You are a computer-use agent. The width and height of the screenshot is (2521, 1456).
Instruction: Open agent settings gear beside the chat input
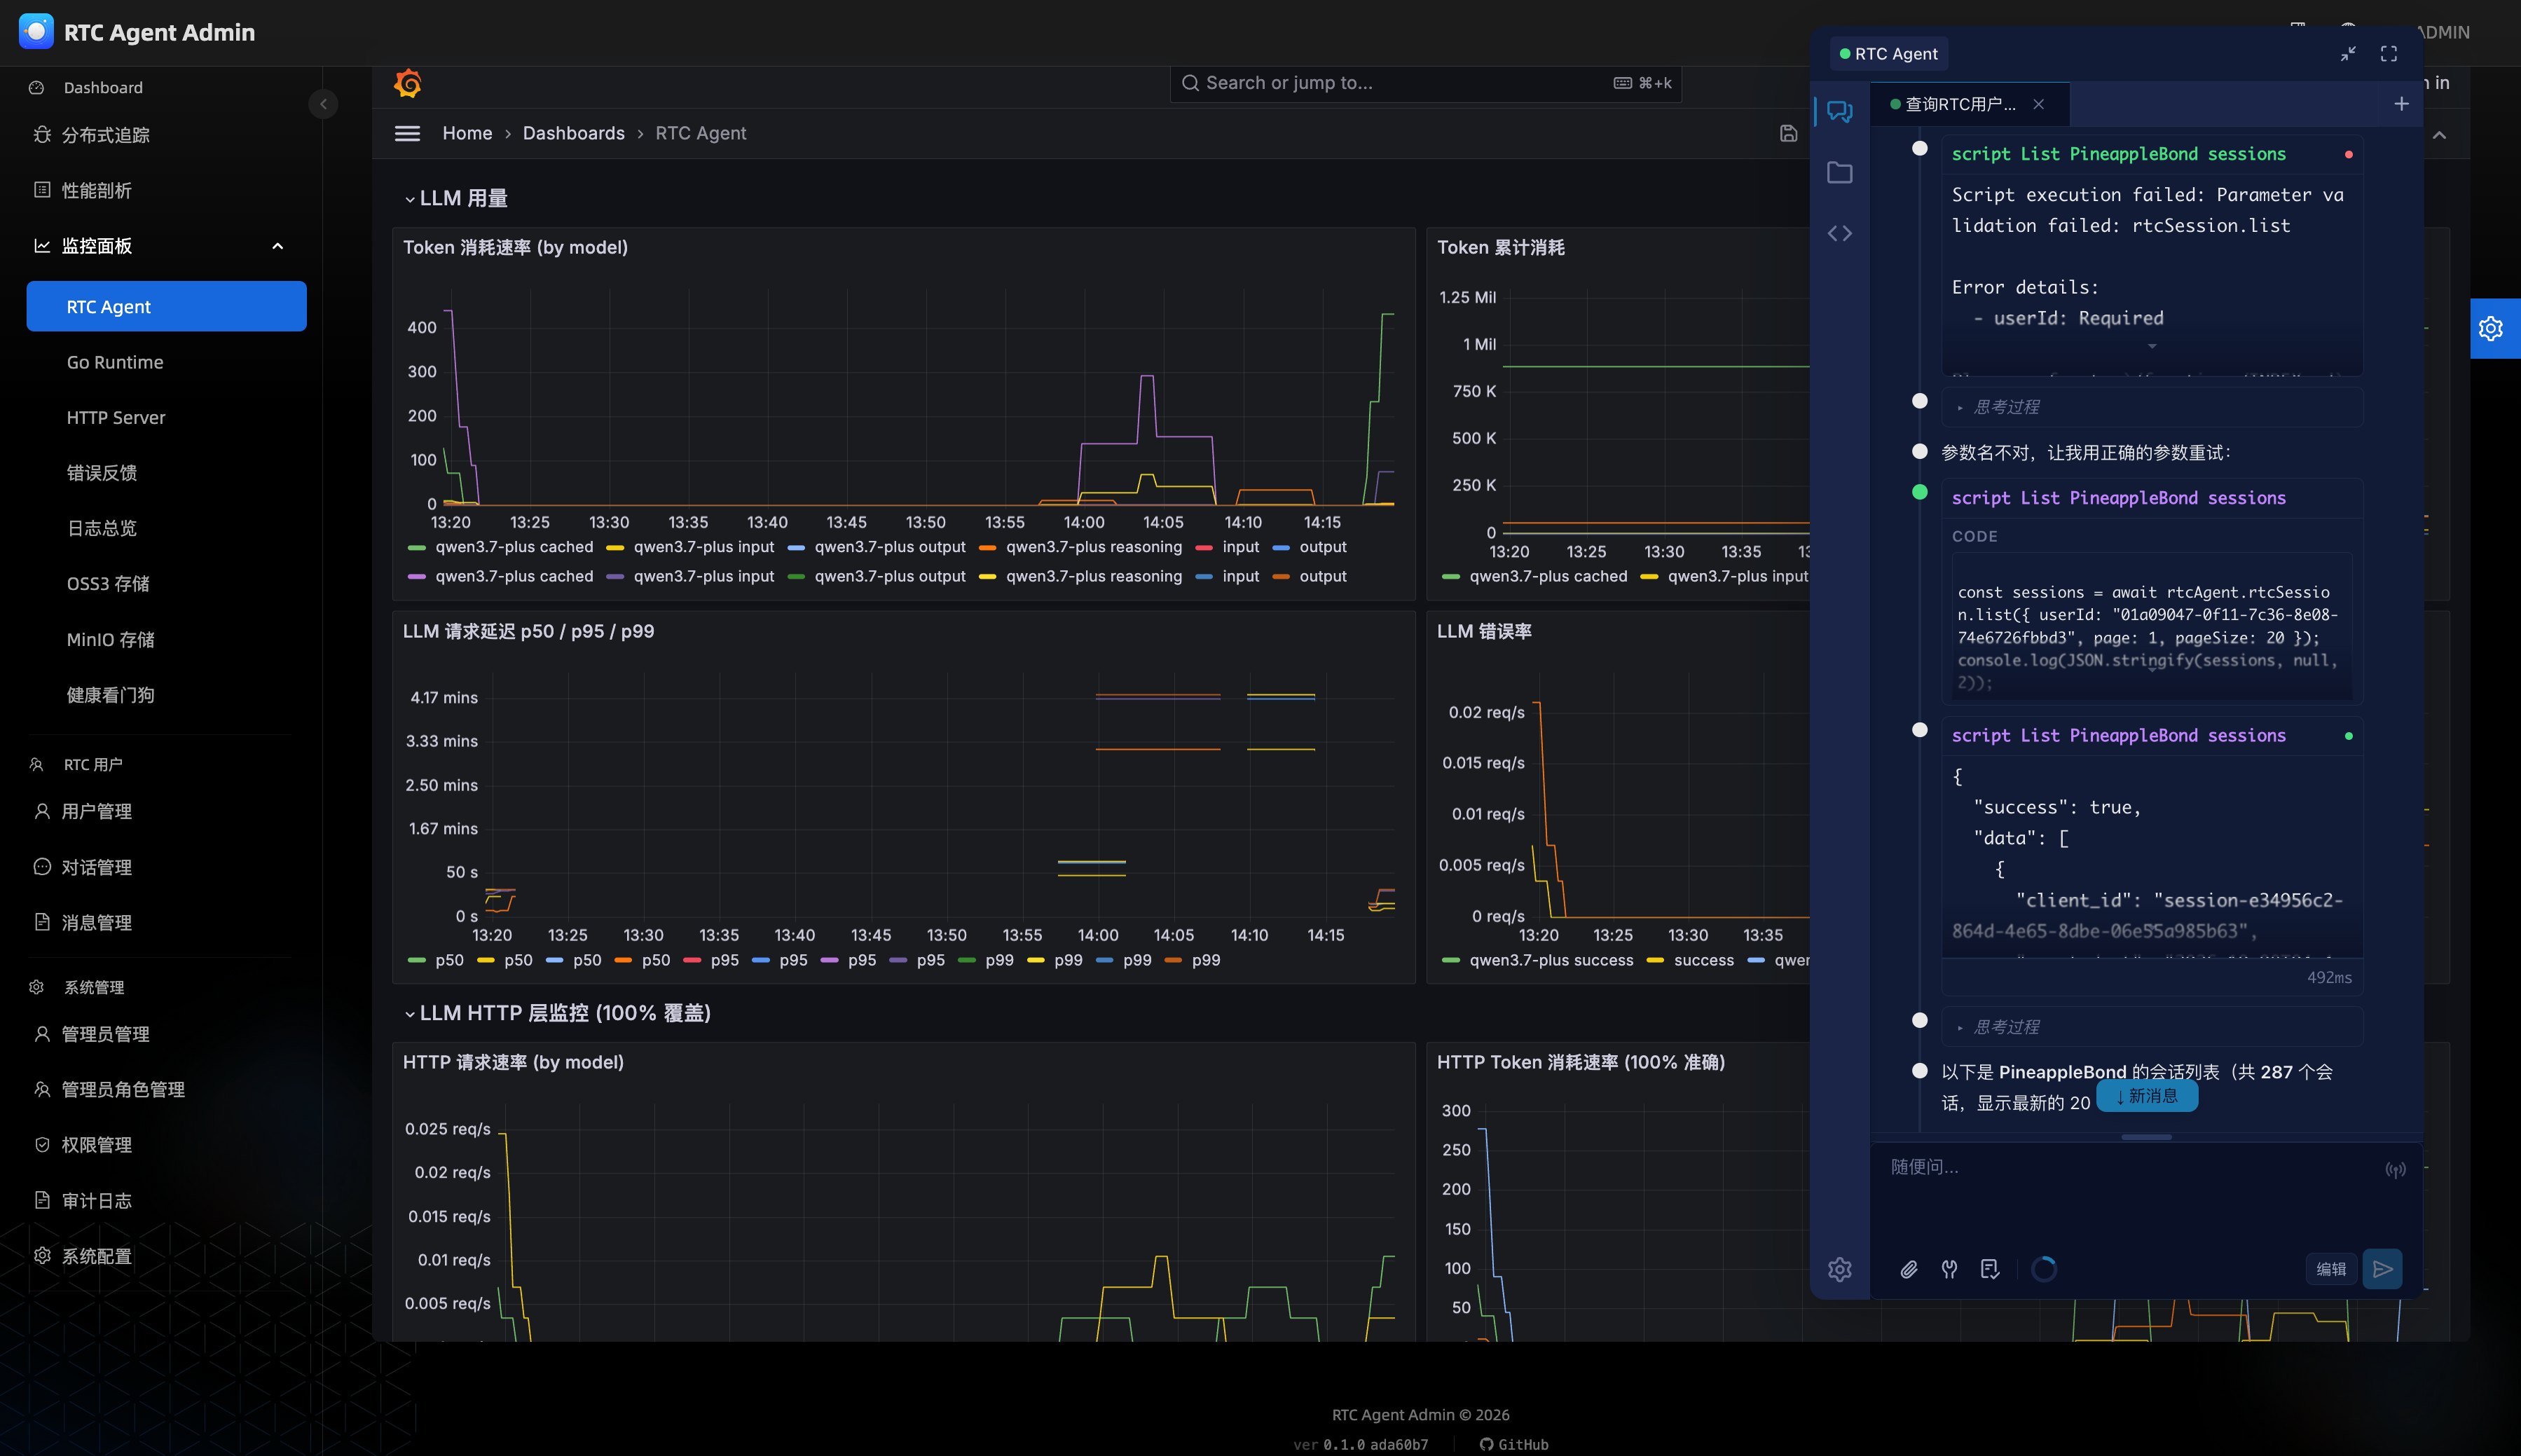tap(1839, 1269)
